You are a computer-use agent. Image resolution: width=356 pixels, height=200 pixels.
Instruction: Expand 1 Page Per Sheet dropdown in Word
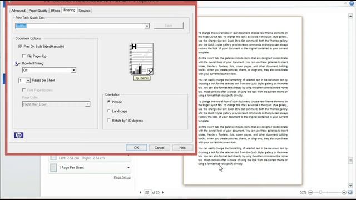tap(128, 168)
